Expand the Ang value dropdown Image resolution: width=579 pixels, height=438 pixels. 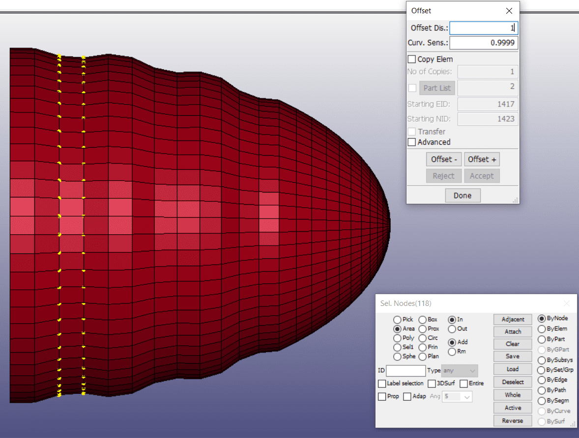pyautogui.click(x=457, y=396)
